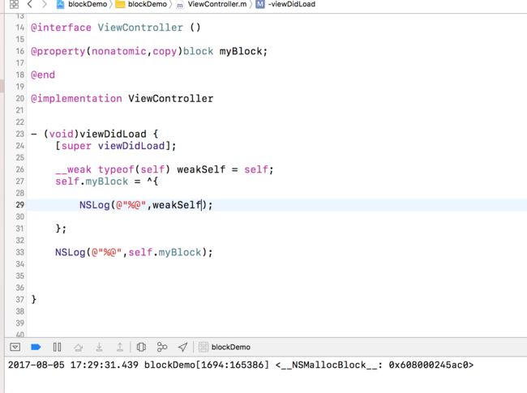
Task: Click "@end" on line 18
Action: coord(43,75)
